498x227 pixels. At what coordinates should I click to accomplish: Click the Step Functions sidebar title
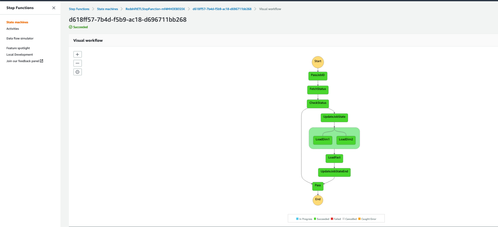[x=20, y=8]
